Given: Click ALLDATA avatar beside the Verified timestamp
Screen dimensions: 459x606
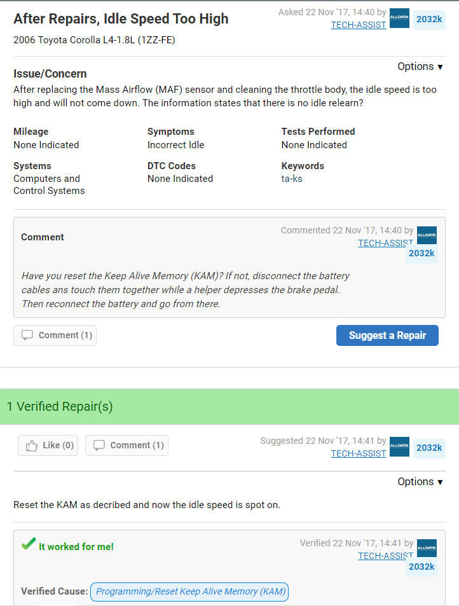Looking at the screenshot, I should point(427,548).
